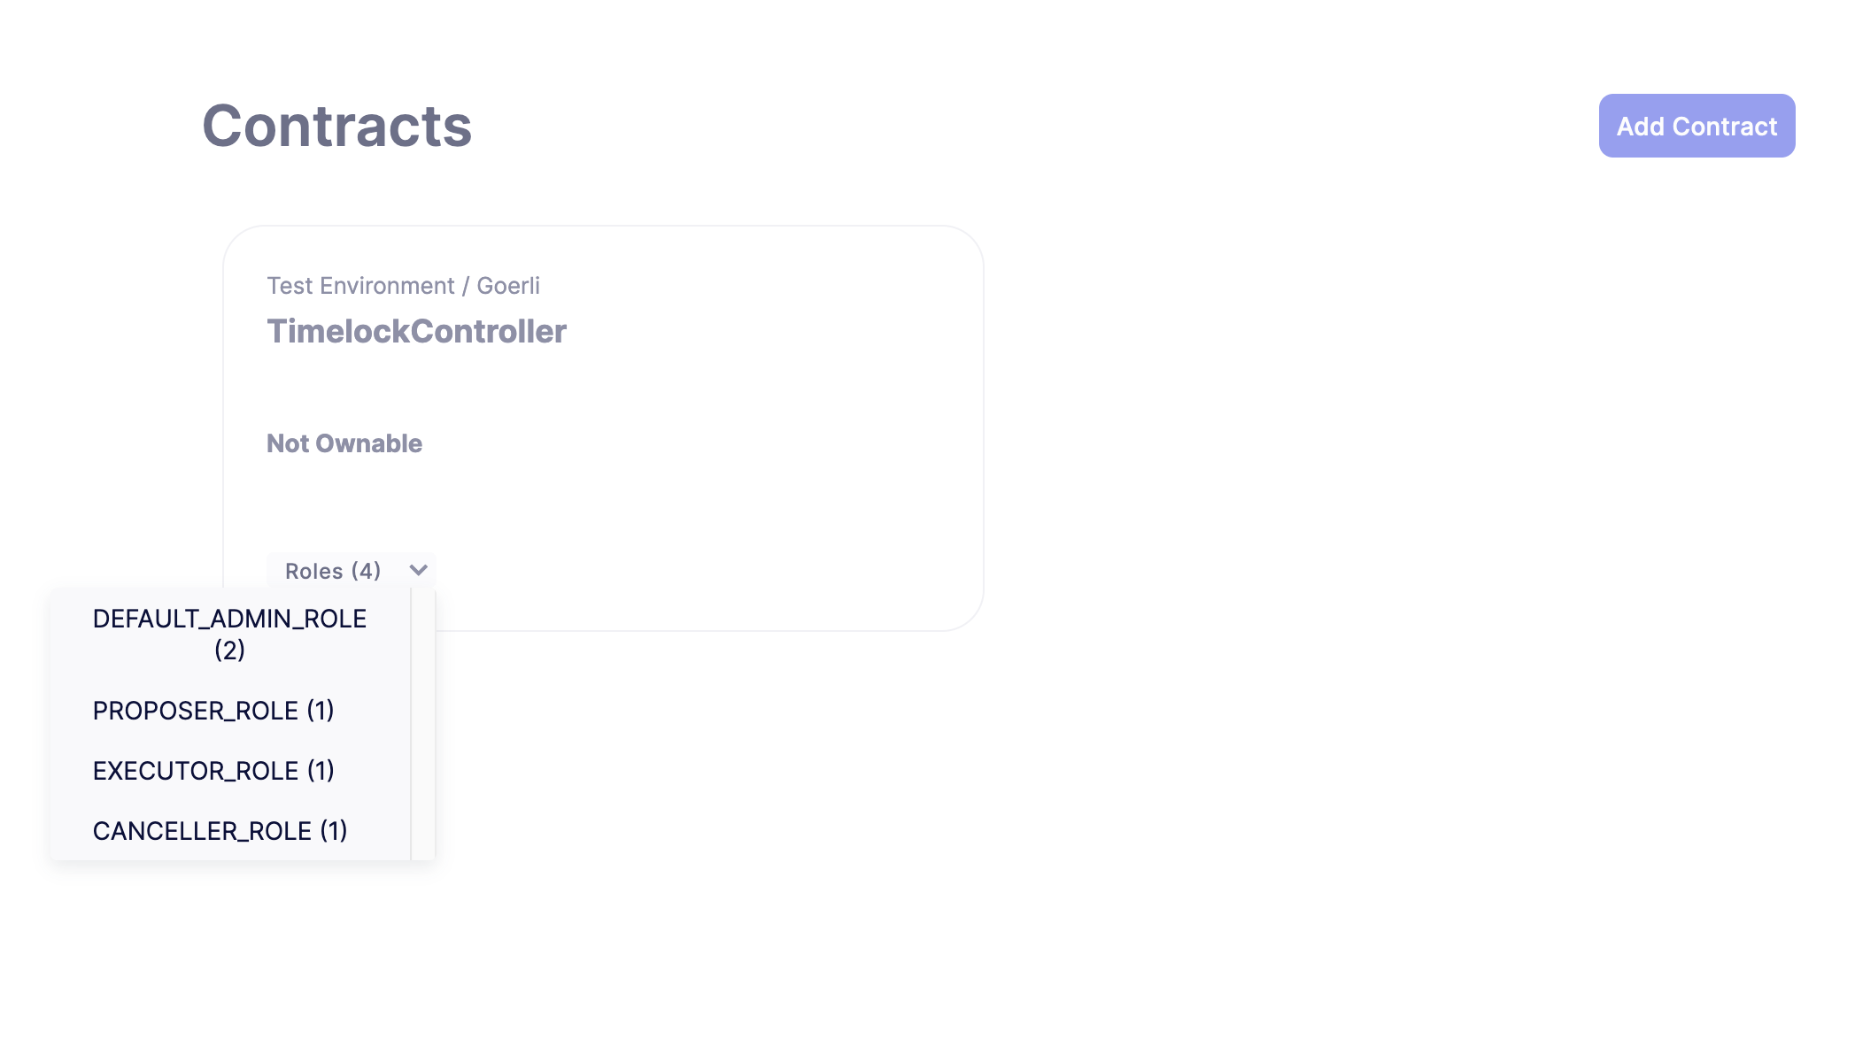Click the TimelockController title link
Screen dimensions: 1855x1039
click(x=417, y=331)
